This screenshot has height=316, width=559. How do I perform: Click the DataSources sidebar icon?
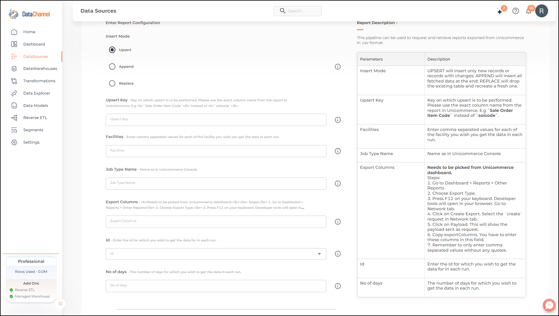[x=14, y=56]
